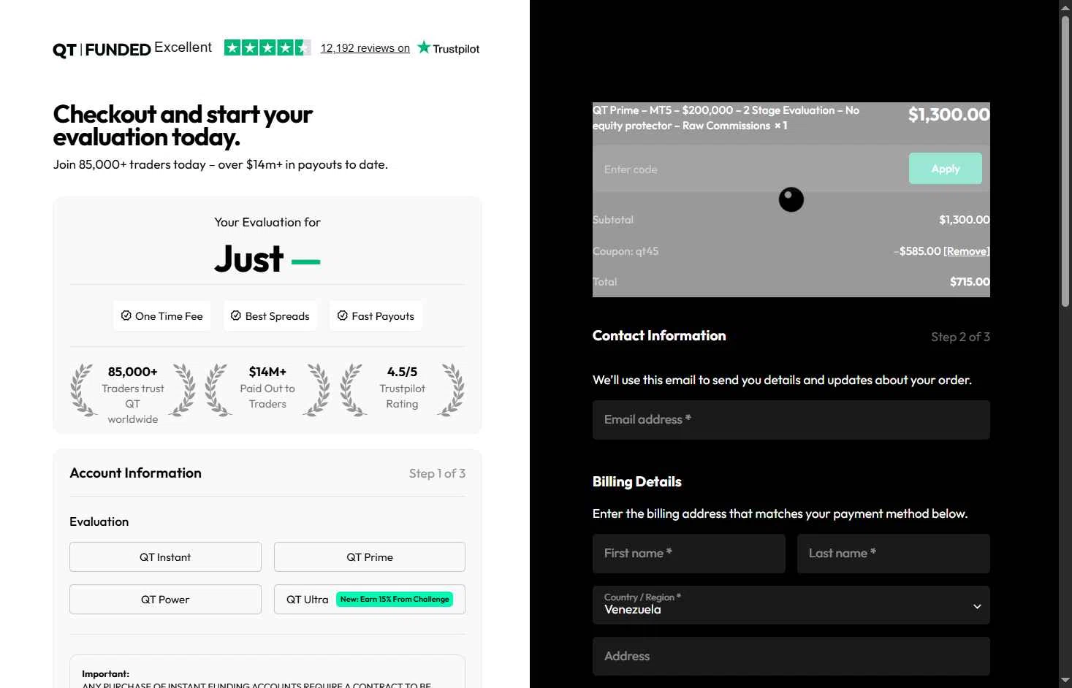The height and width of the screenshot is (688, 1072).
Task: Click the QT Prime product description
Action: 726,118
